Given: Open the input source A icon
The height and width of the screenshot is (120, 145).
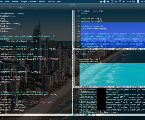Looking at the screenshot, I should pos(138,2).
